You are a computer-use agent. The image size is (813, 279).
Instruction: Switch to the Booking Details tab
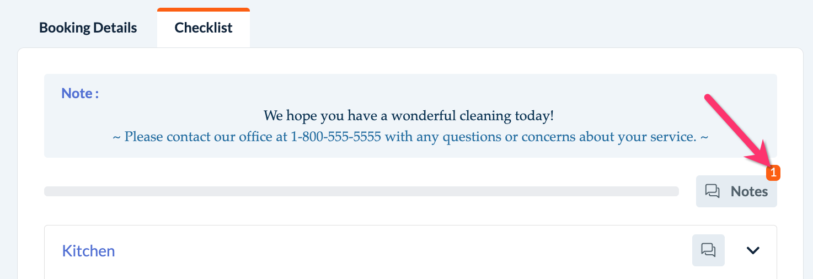coord(88,28)
